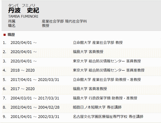Select 福島大学 客員教授 entry

coord(88,52)
